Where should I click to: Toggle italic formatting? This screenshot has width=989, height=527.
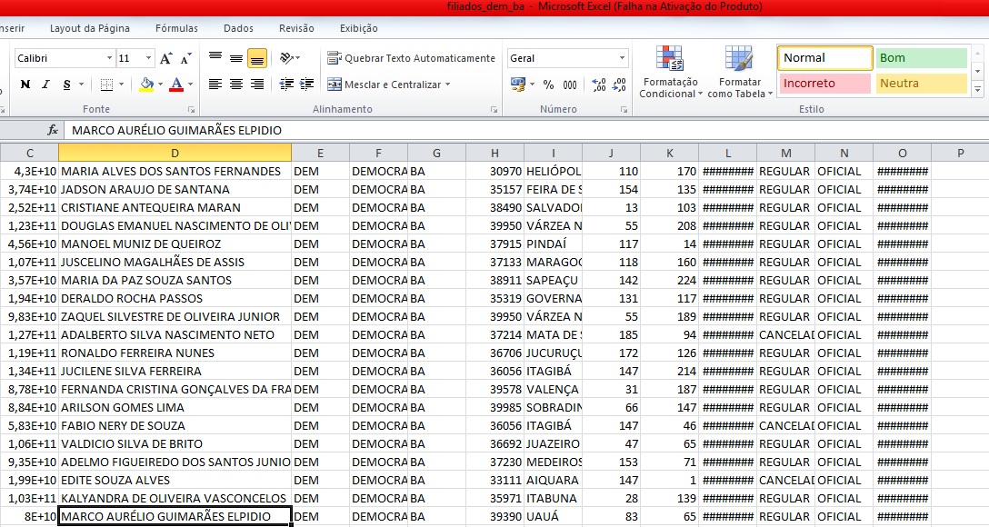[45, 85]
